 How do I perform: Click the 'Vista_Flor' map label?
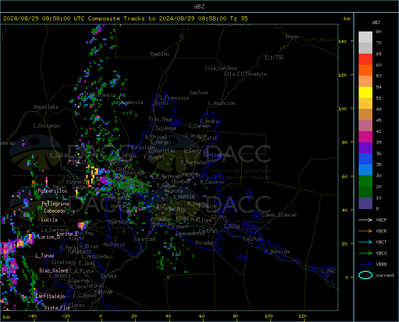pyautogui.click(x=58, y=308)
